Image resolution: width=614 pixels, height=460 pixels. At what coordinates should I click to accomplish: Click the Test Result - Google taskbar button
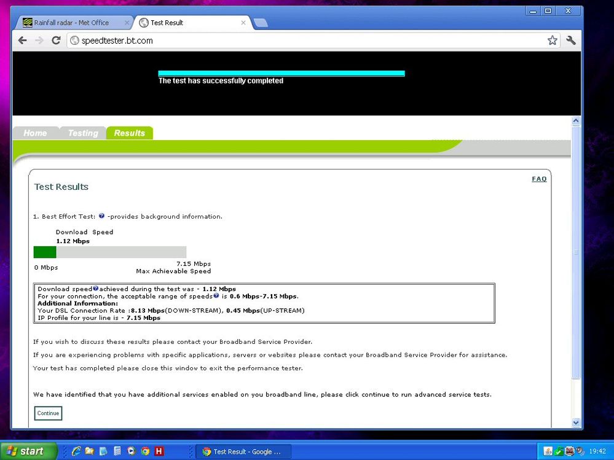[243, 451]
